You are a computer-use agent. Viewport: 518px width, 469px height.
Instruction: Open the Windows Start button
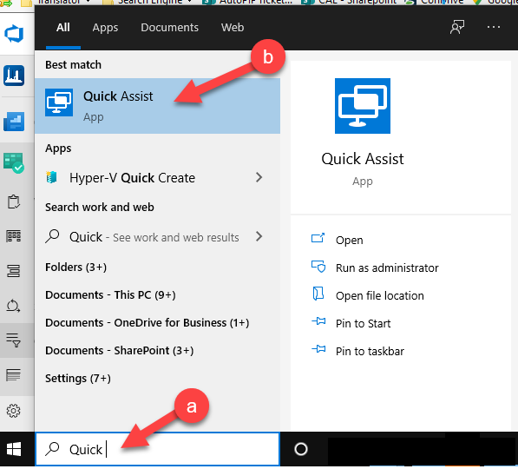tap(14, 449)
